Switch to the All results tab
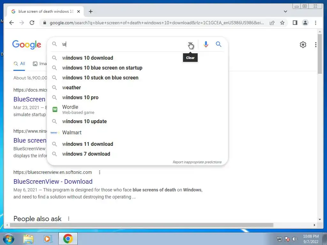327x245 pixels. 19,64
